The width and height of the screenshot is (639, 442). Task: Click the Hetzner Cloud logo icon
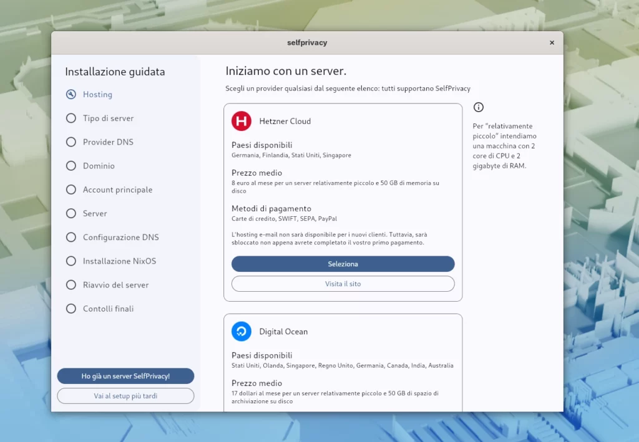click(241, 121)
